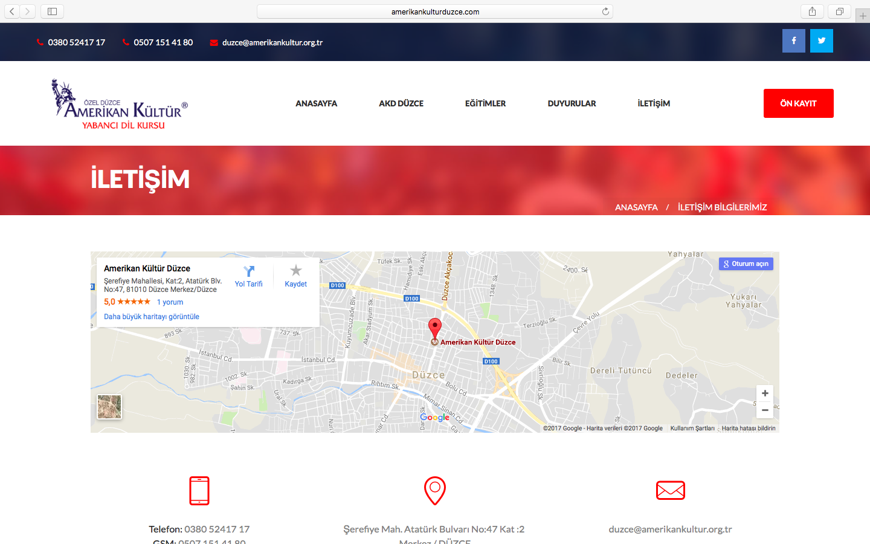Image resolution: width=870 pixels, height=544 pixels.
Task: Click Telefon: 0380 52417 17 text
Action: pos(199,529)
